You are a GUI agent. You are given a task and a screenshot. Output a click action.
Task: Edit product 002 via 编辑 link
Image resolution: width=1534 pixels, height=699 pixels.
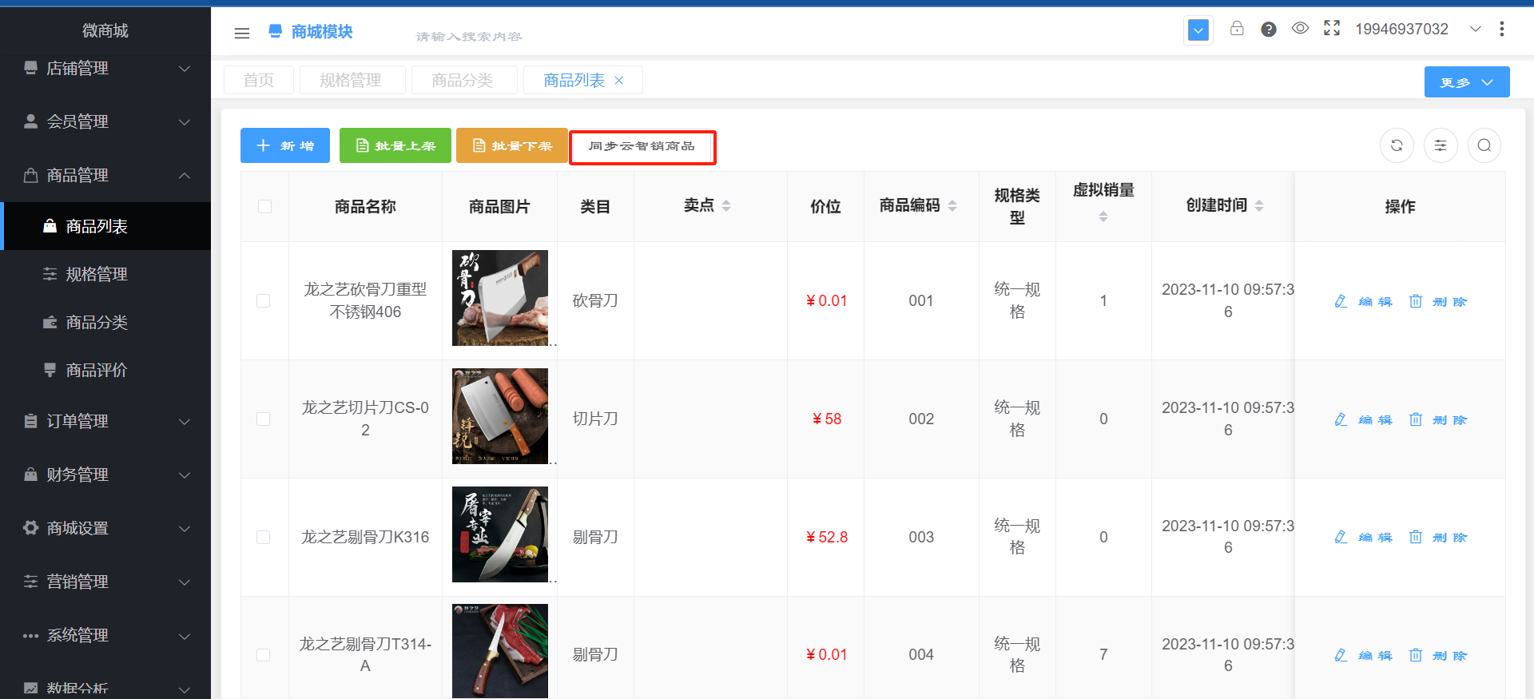point(1364,420)
